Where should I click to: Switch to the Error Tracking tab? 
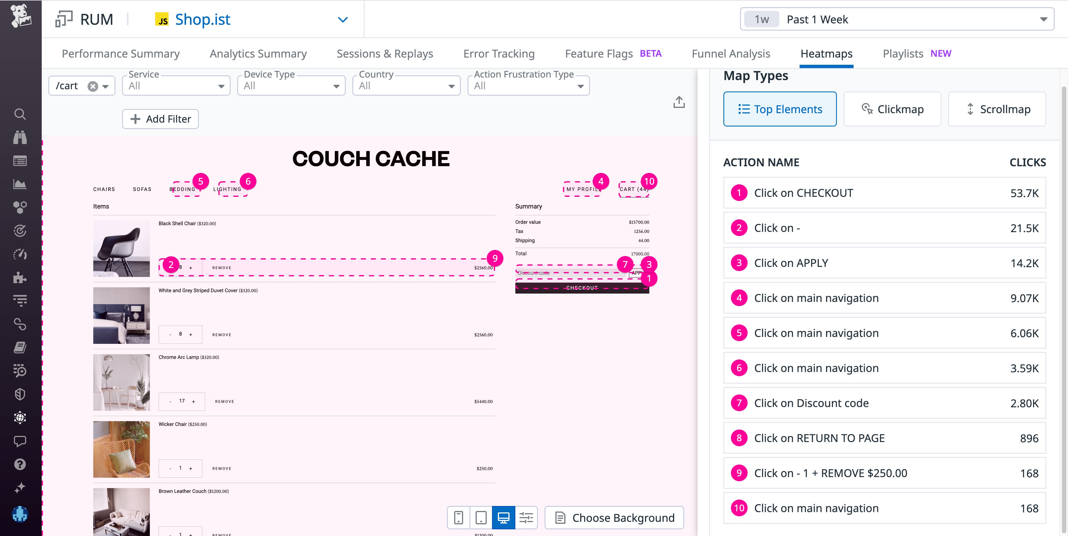tap(499, 53)
